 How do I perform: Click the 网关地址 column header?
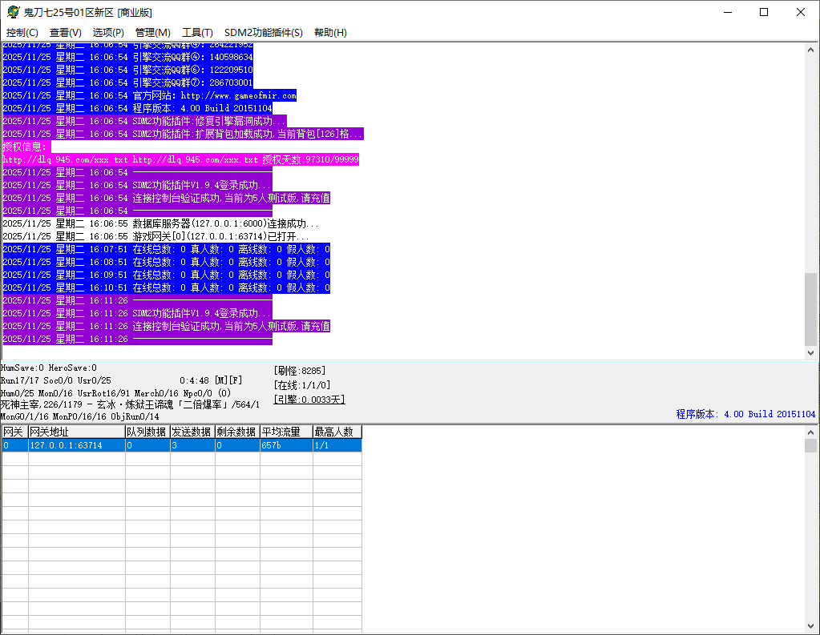76,432
